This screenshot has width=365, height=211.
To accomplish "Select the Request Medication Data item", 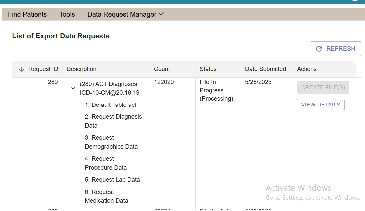I will tap(106, 196).
